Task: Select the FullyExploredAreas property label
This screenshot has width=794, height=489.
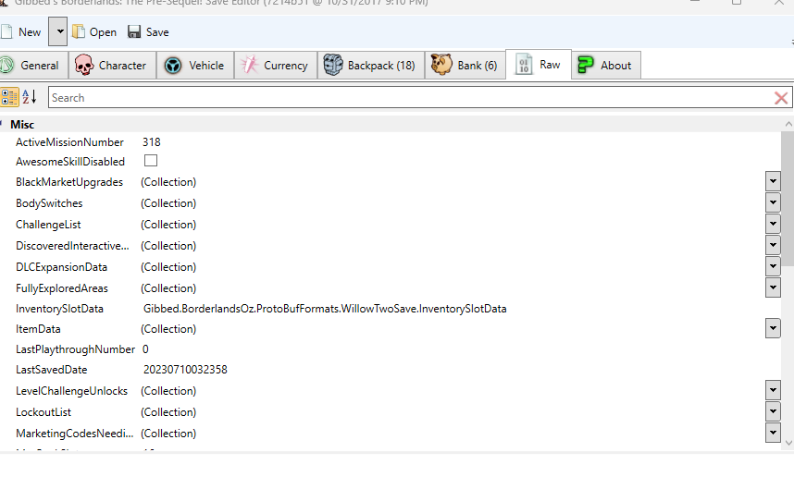Action: coord(62,288)
